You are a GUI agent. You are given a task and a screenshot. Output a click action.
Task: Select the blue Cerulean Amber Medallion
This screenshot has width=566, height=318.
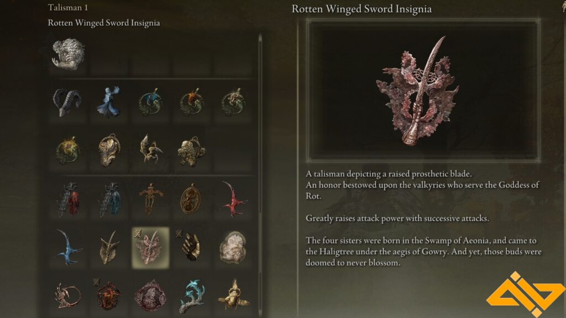click(150, 103)
